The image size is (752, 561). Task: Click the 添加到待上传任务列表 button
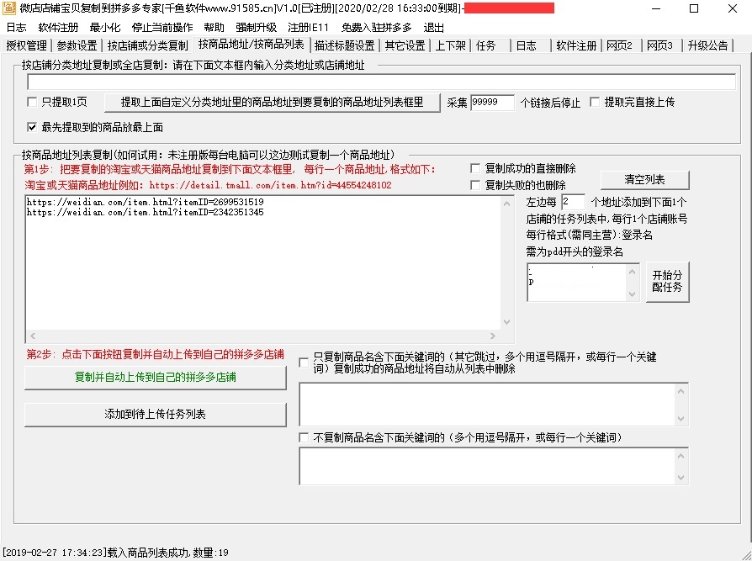pyautogui.click(x=156, y=415)
